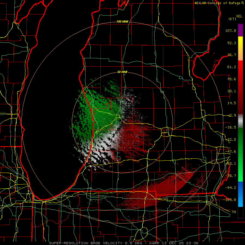The width and height of the screenshot is (245, 245).
Task: Click the 107.8 velocity scale value
Action: tap(231, 30)
